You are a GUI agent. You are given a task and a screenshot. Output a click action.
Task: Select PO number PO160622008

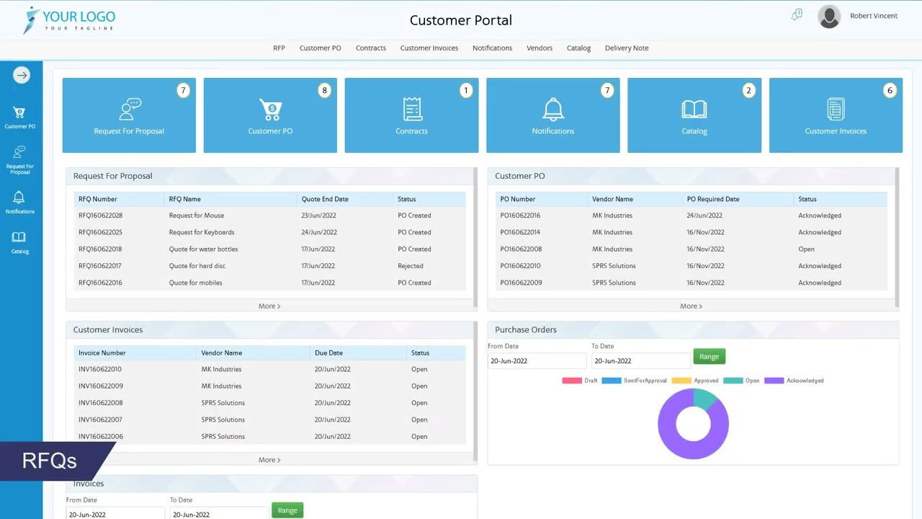click(521, 249)
